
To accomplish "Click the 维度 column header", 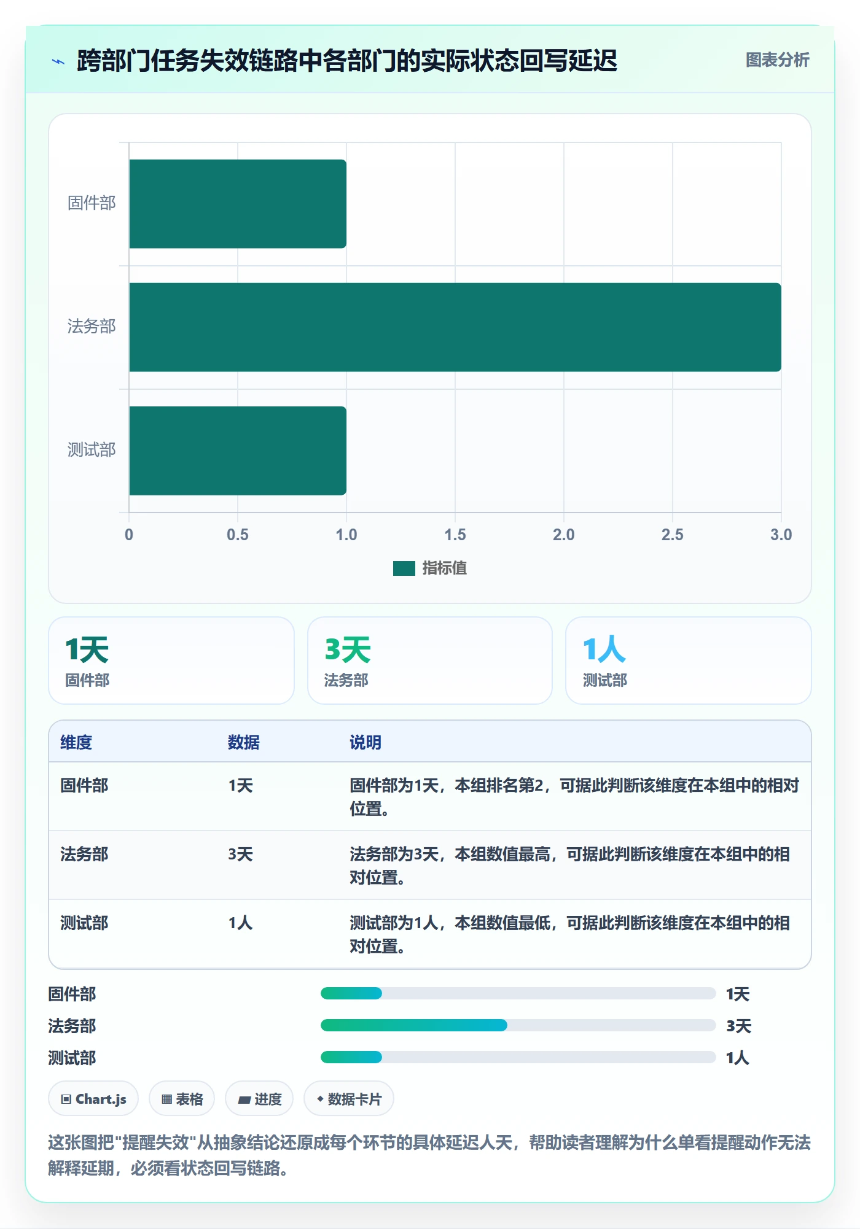I will (x=76, y=742).
